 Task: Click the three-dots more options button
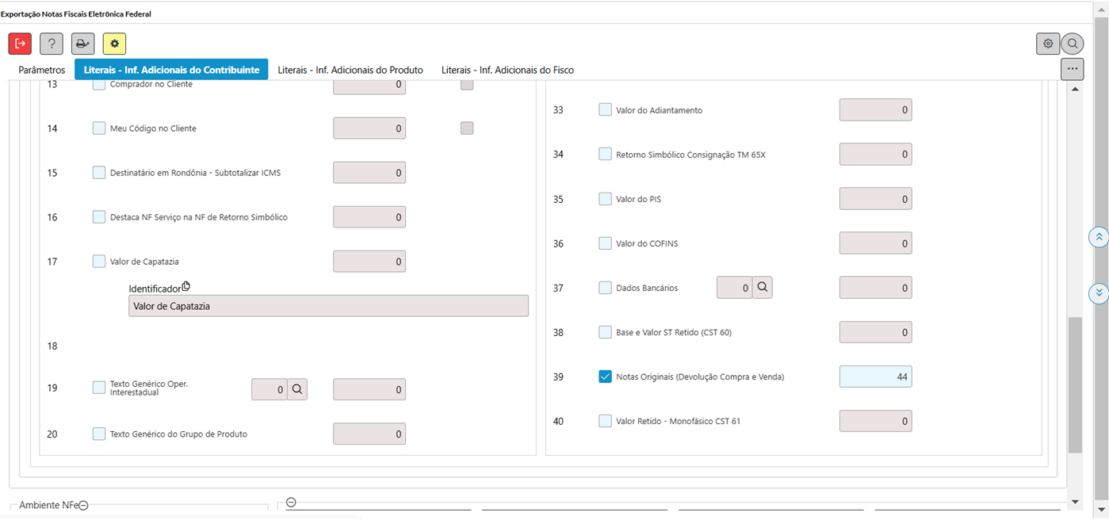(1073, 69)
